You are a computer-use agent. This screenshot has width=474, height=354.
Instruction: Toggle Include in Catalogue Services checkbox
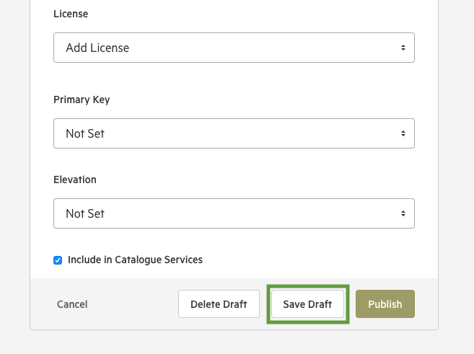coord(58,260)
